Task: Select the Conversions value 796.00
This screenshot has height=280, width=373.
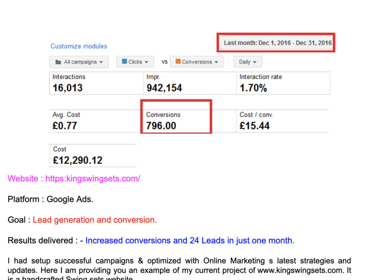Action: pyautogui.click(x=161, y=126)
